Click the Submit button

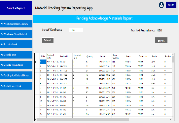48,40
